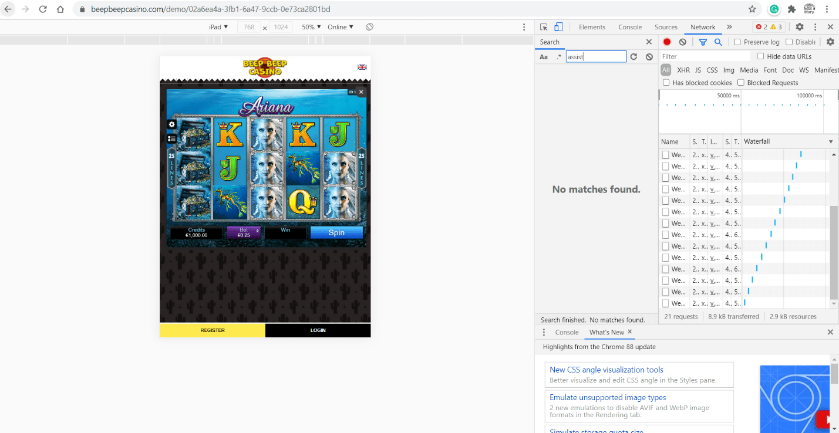The image size is (839, 433).
Task: Toggle regular expression option in search
Action: point(558,57)
